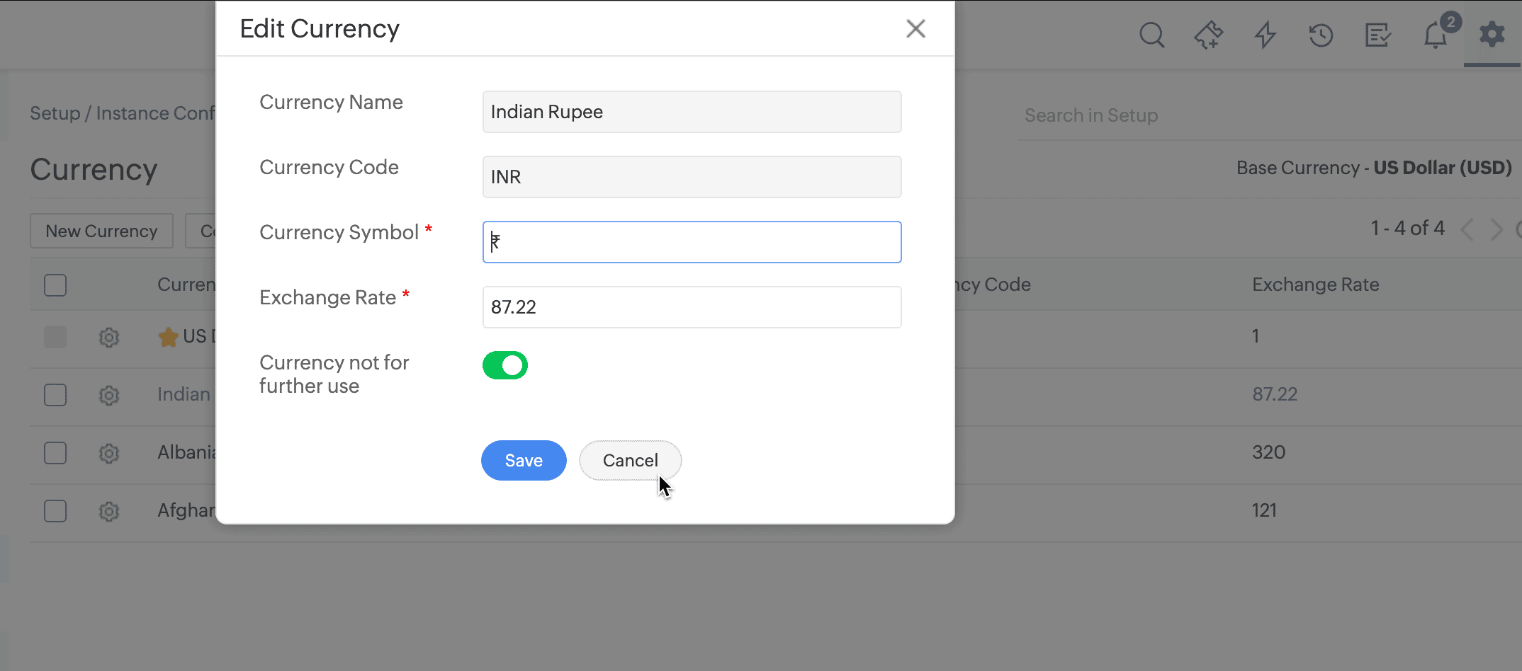
Task: Dismiss the Edit Currency dialog with X
Action: coord(915,28)
